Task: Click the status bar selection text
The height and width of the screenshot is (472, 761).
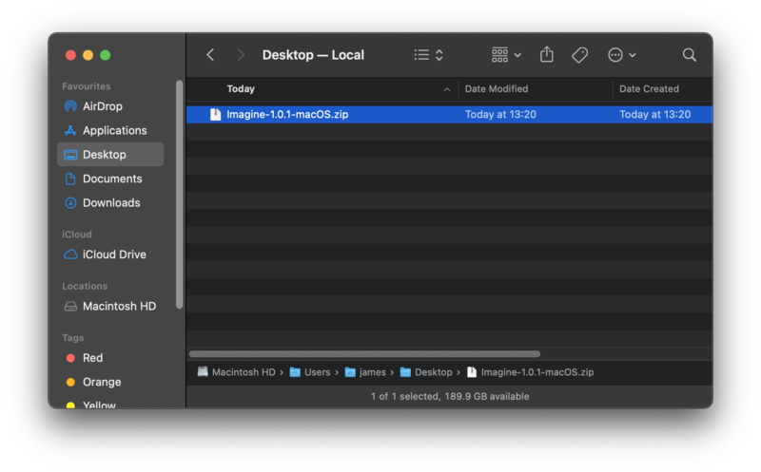Action: pos(450,396)
